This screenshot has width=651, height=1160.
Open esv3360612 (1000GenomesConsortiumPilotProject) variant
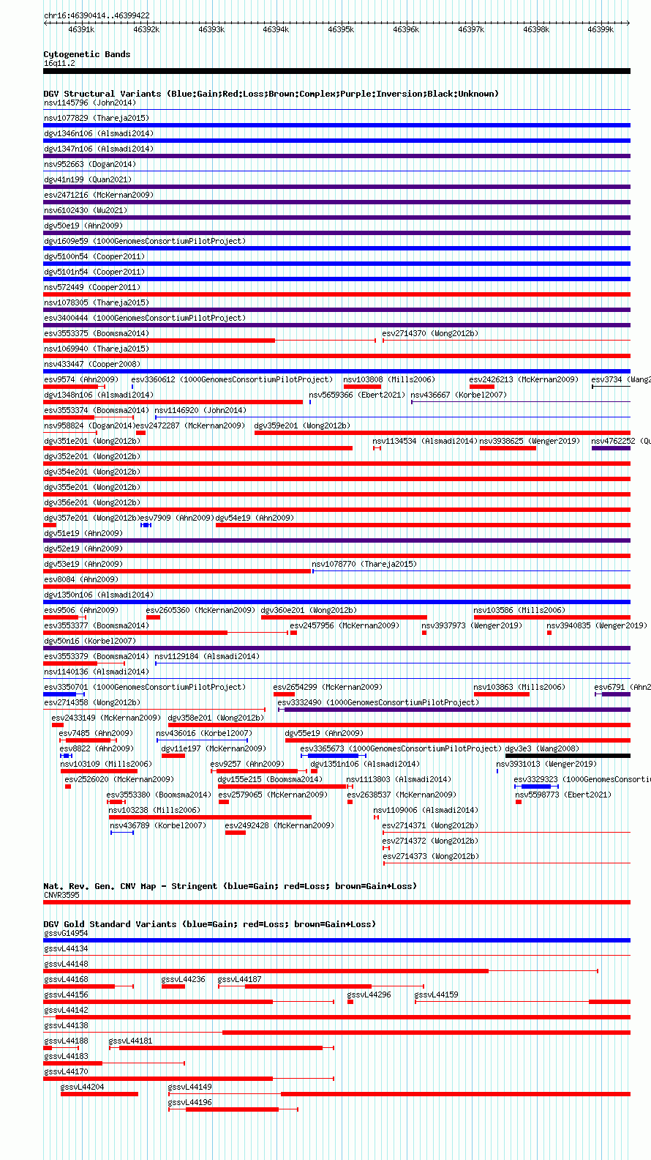click(232, 379)
